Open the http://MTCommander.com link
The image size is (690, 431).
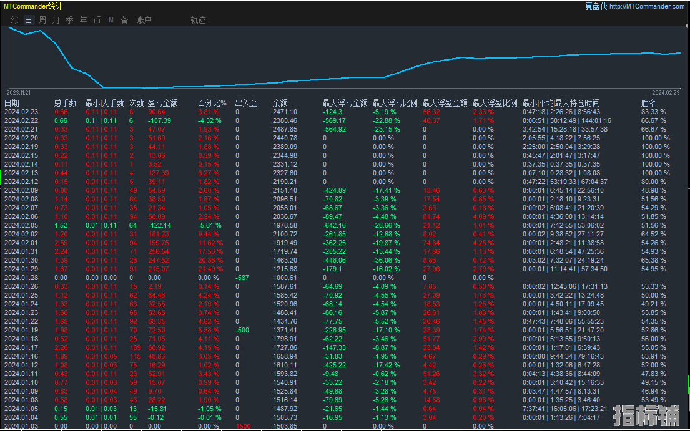click(x=646, y=6)
